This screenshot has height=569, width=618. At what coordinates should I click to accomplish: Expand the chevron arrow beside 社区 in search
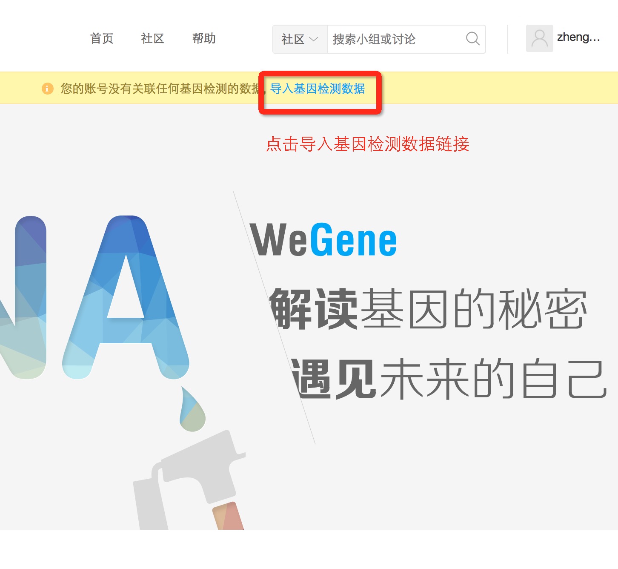pos(314,39)
